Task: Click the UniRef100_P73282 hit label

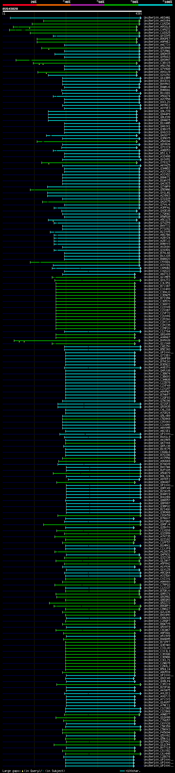Action: [157, 229]
